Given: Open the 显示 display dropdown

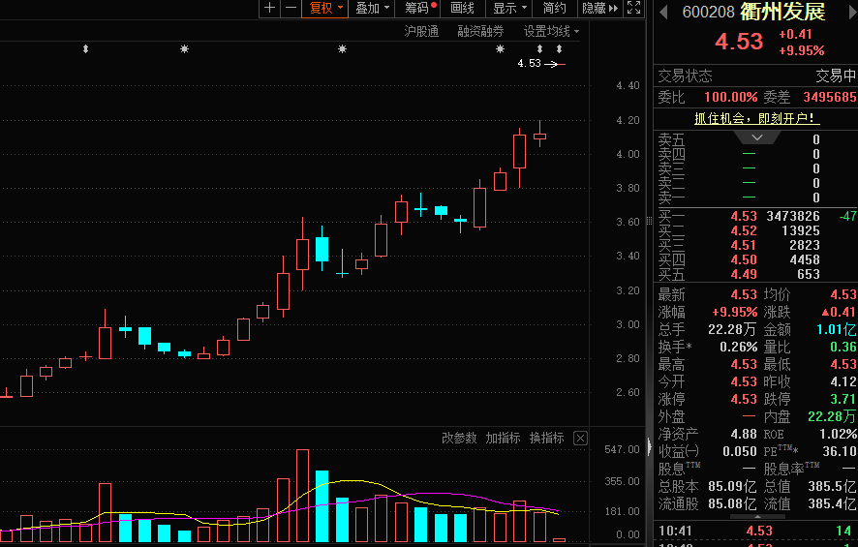Looking at the screenshot, I should click(x=508, y=8).
